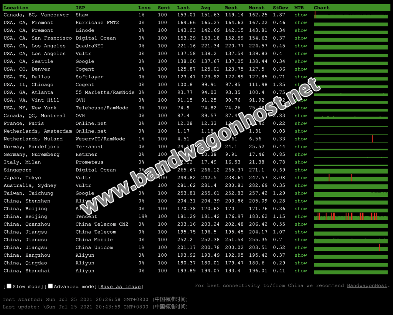Show MTR for Singapore Digital Ocean
The image size is (393, 315).
(301, 170)
